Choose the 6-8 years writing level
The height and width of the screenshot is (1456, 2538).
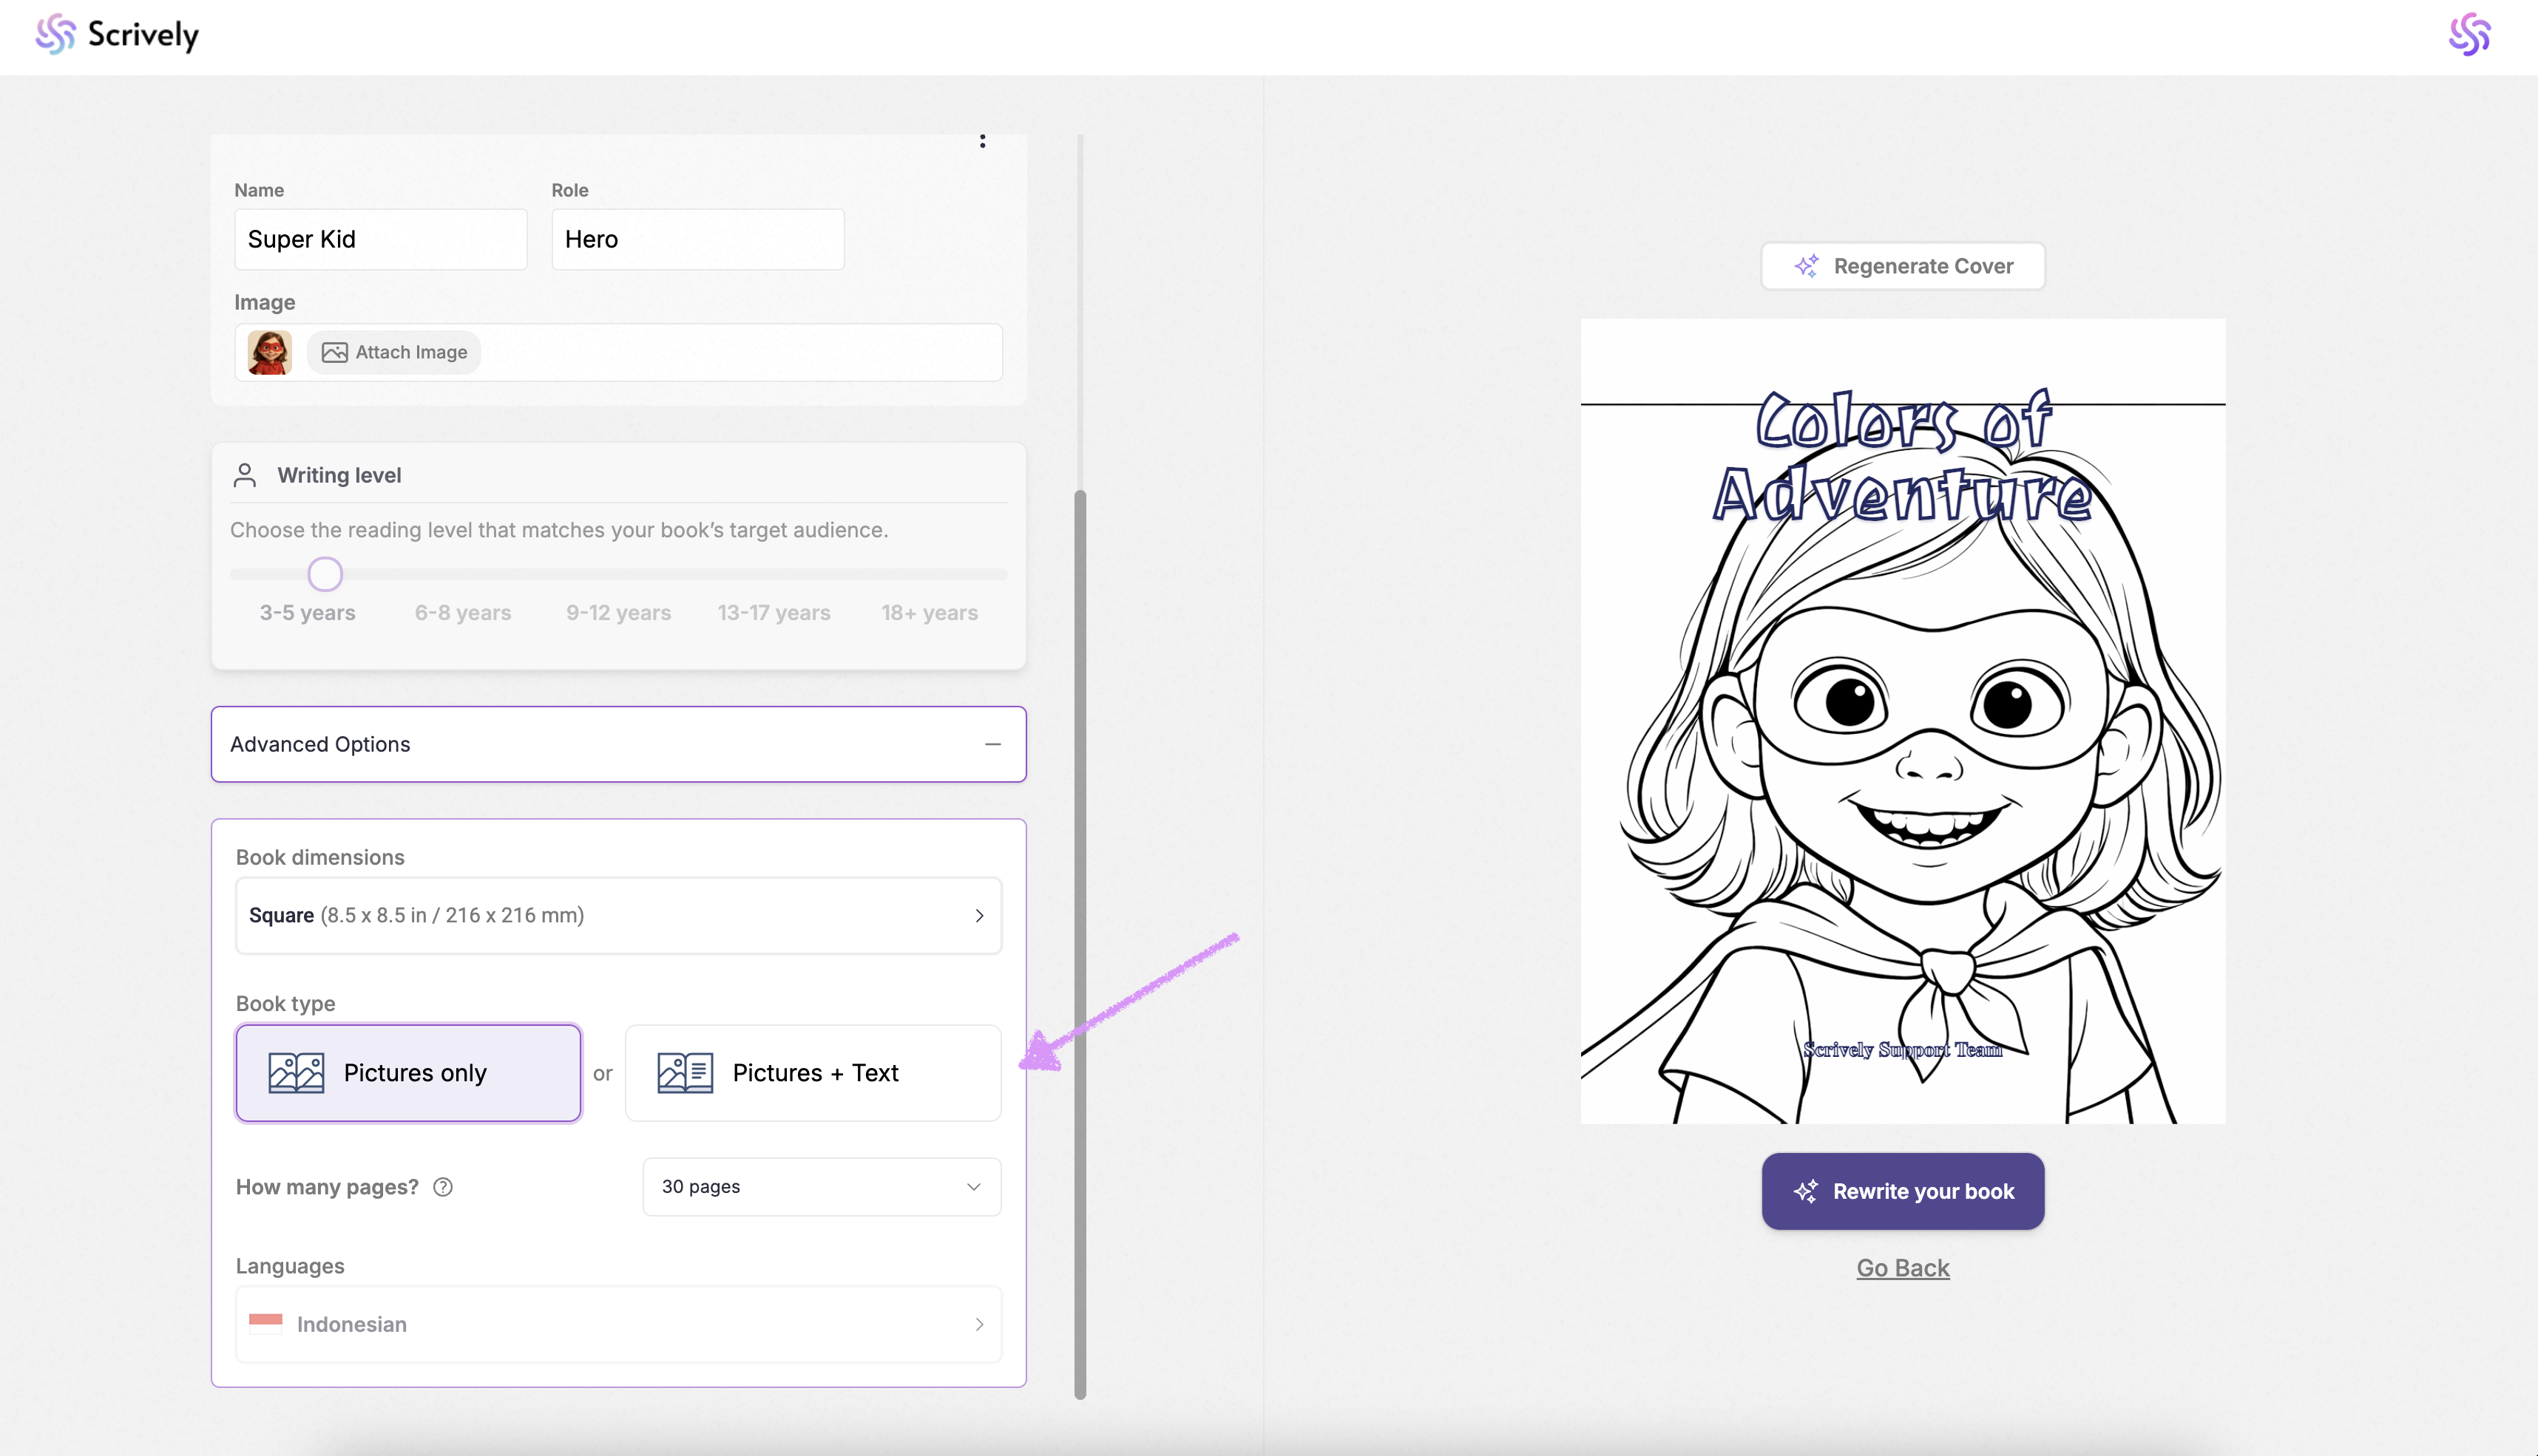(462, 613)
